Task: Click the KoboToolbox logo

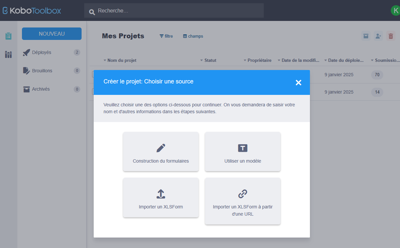Action: (x=32, y=10)
